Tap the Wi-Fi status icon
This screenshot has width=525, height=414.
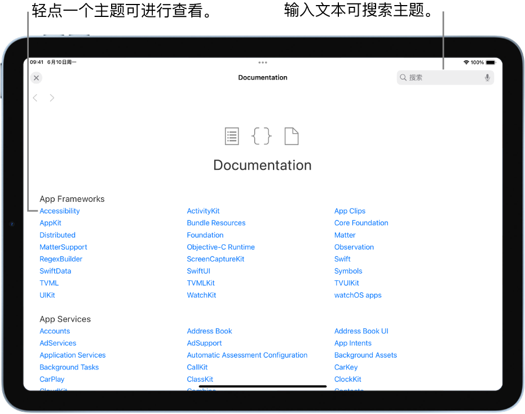[466, 62]
